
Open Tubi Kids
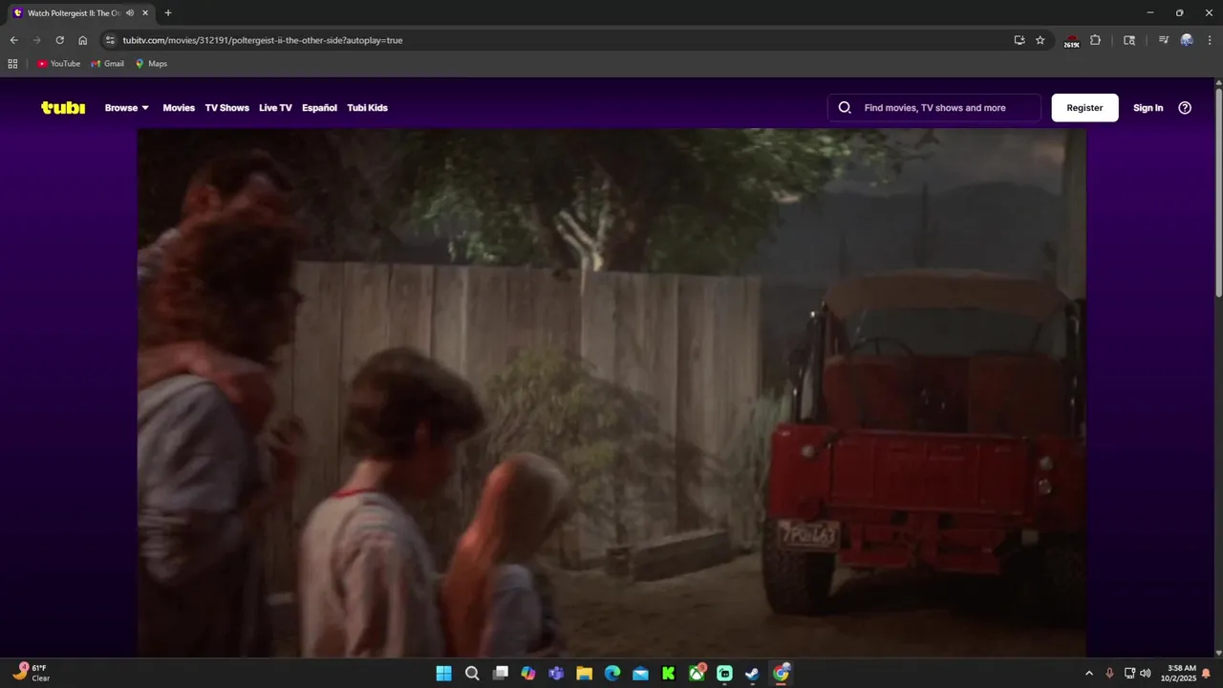(x=367, y=108)
